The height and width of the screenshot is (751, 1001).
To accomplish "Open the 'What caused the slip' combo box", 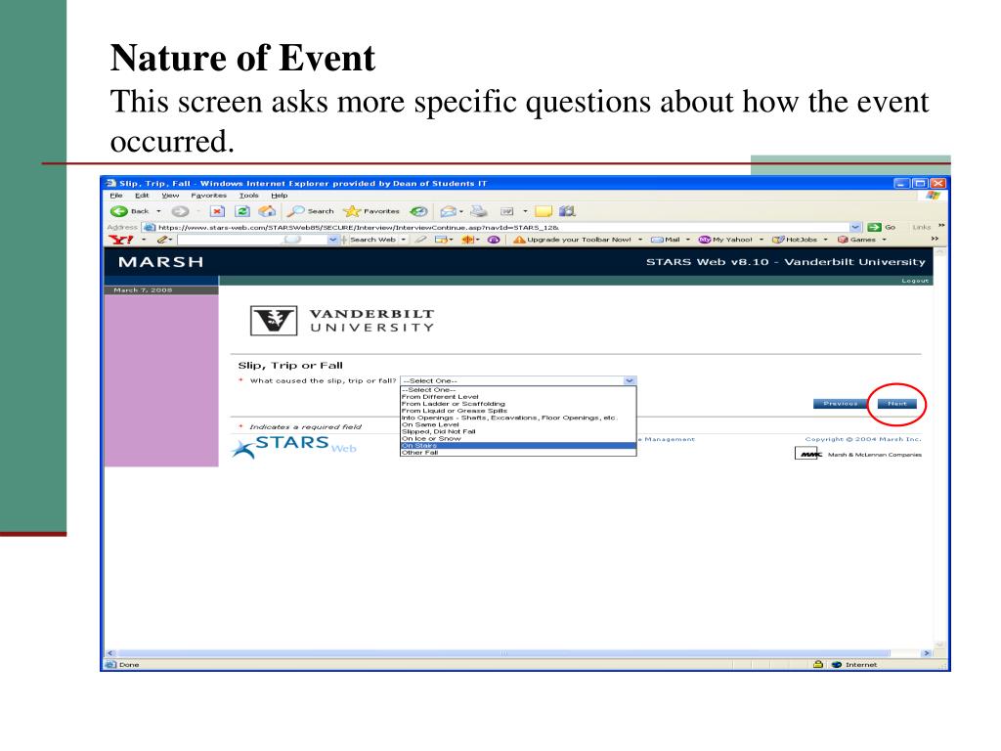I will coord(518,380).
